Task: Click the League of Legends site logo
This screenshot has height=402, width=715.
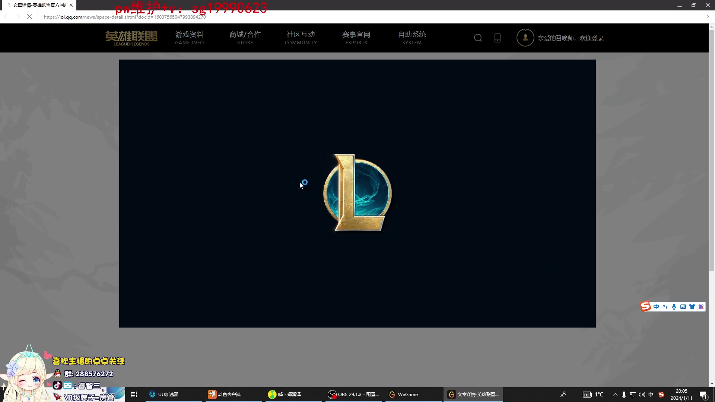Action: click(x=131, y=38)
